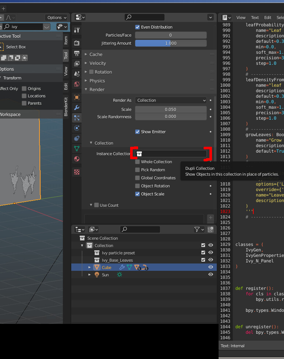Expand the Sun tree item
This screenshot has width=284, height=359.
click(90, 274)
